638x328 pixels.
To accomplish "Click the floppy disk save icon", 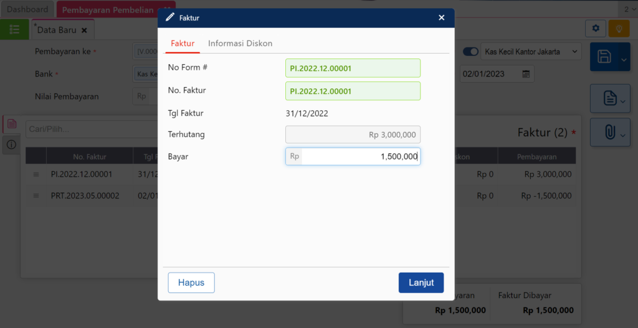I will 604,57.
